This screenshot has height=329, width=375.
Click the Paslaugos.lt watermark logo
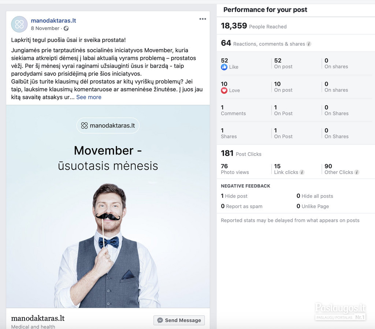tap(340, 311)
